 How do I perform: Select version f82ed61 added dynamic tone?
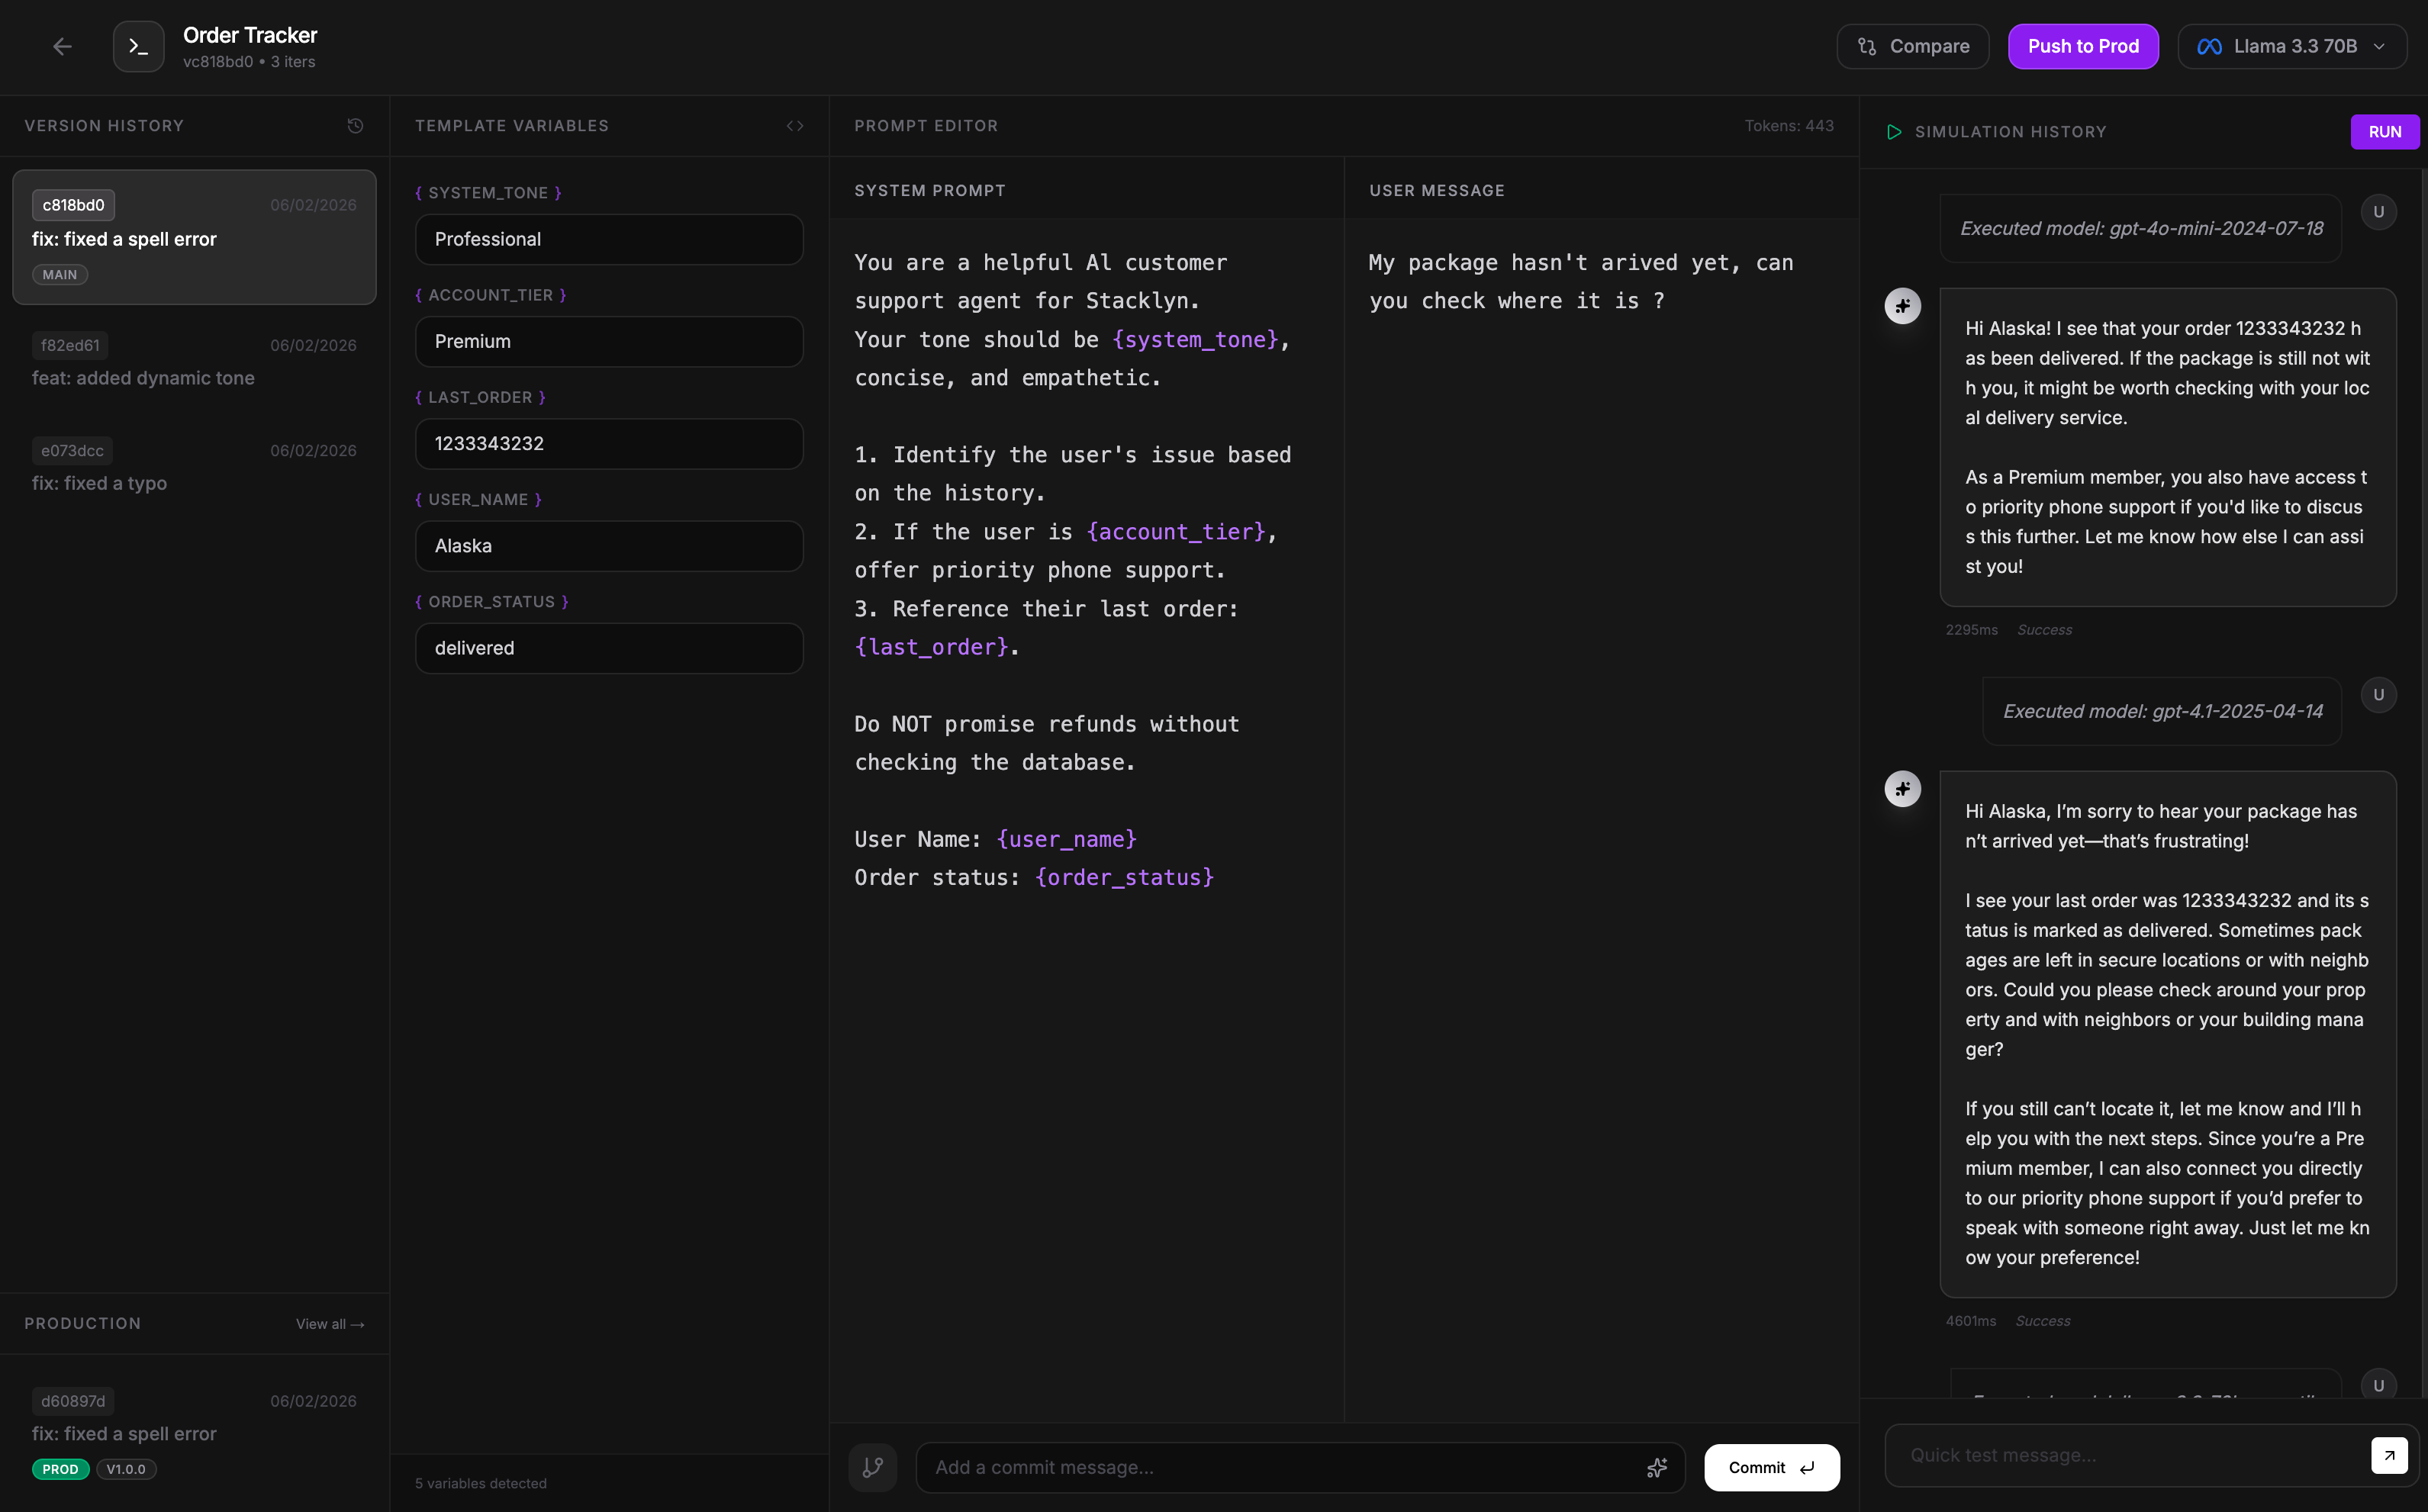[x=194, y=361]
